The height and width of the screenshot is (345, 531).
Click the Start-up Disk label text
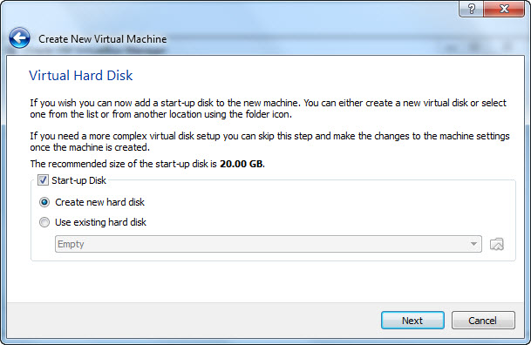point(78,180)
